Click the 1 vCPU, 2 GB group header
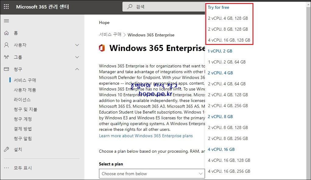This screenshot has width=311, height=180. tap(220, 51)
